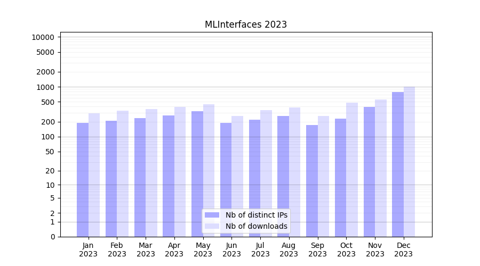Click the 'Aug 2023' x-axis label
The width and height of the screenshot is (480, 266).
[x=289, y=250]
